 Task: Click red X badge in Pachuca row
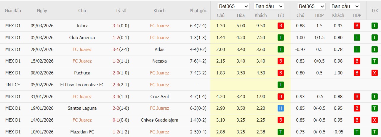pos(374,73)
